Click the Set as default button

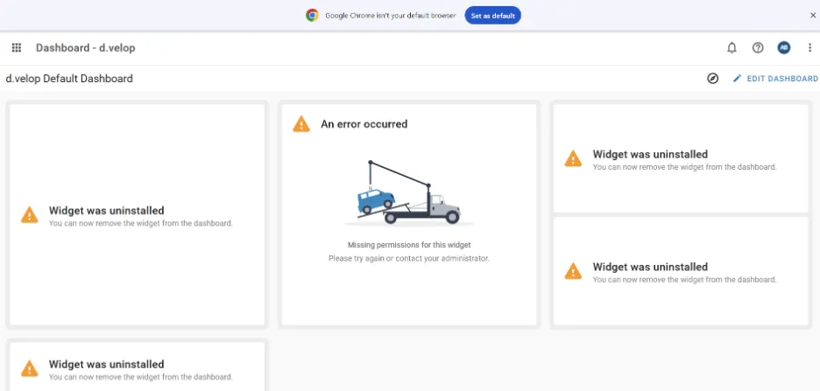(492, 16)
